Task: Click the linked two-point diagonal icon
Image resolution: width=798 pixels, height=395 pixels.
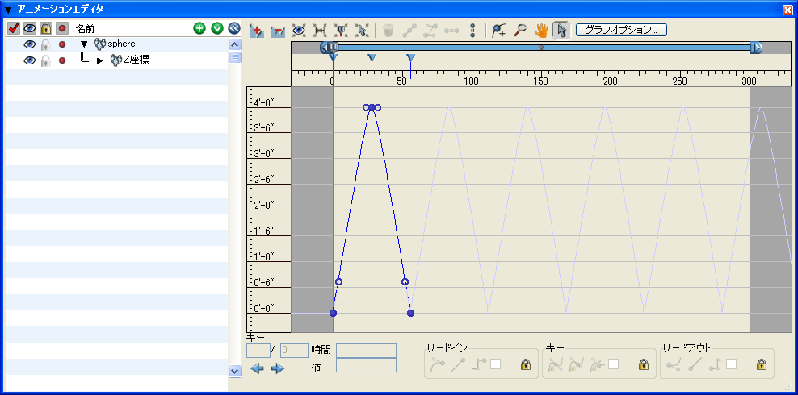Action: tap(409, 31)
